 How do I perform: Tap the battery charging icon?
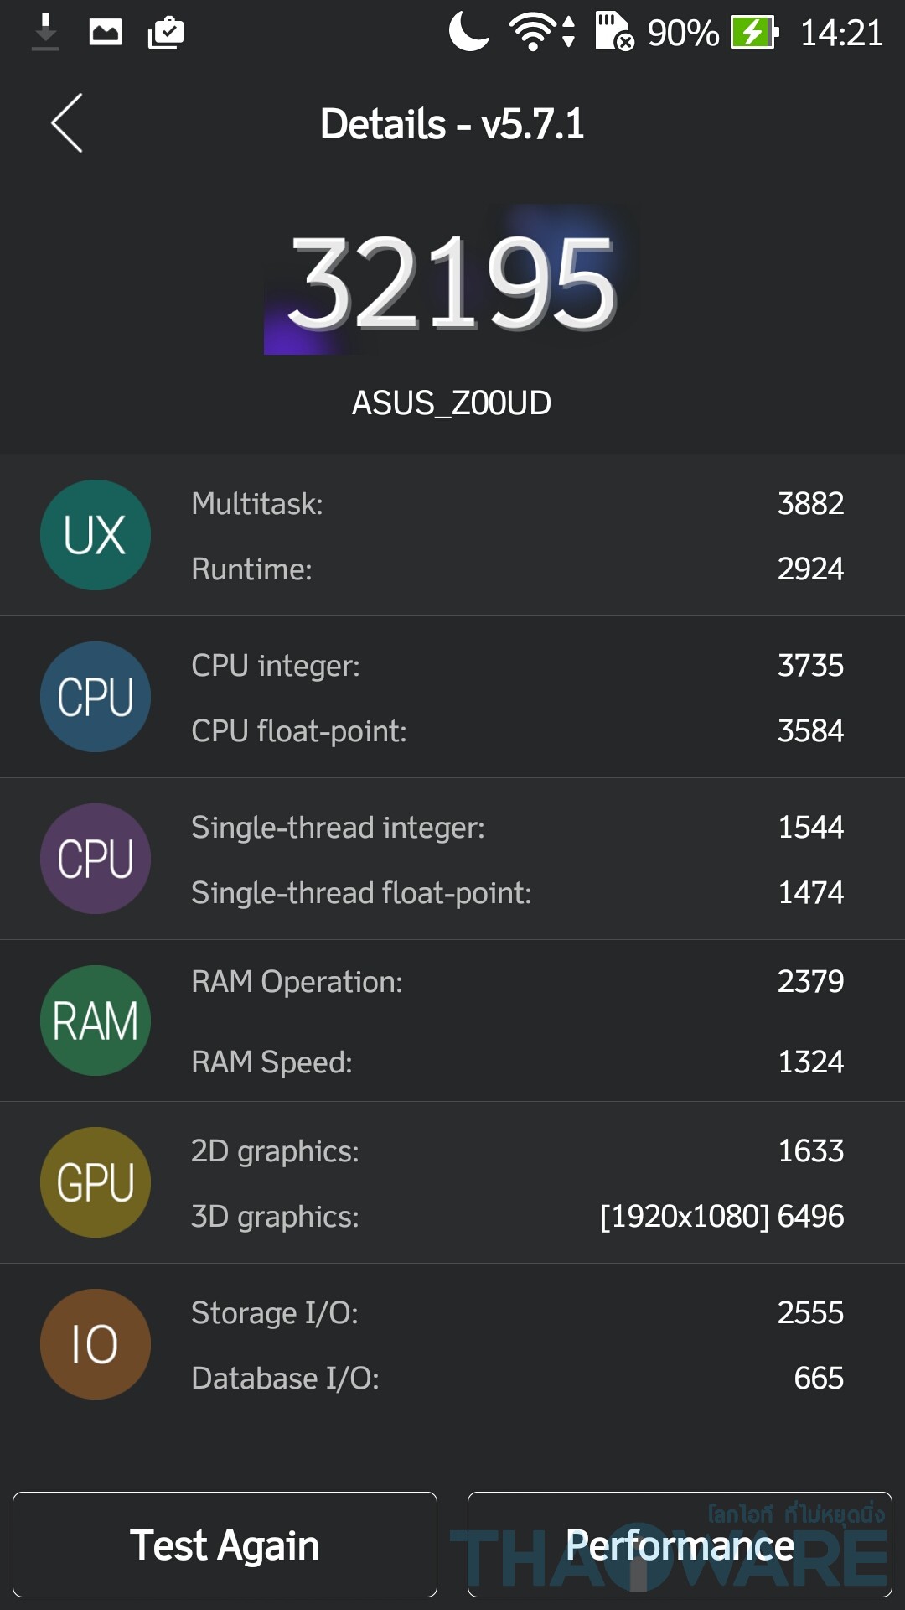click(x=754, y=33)
